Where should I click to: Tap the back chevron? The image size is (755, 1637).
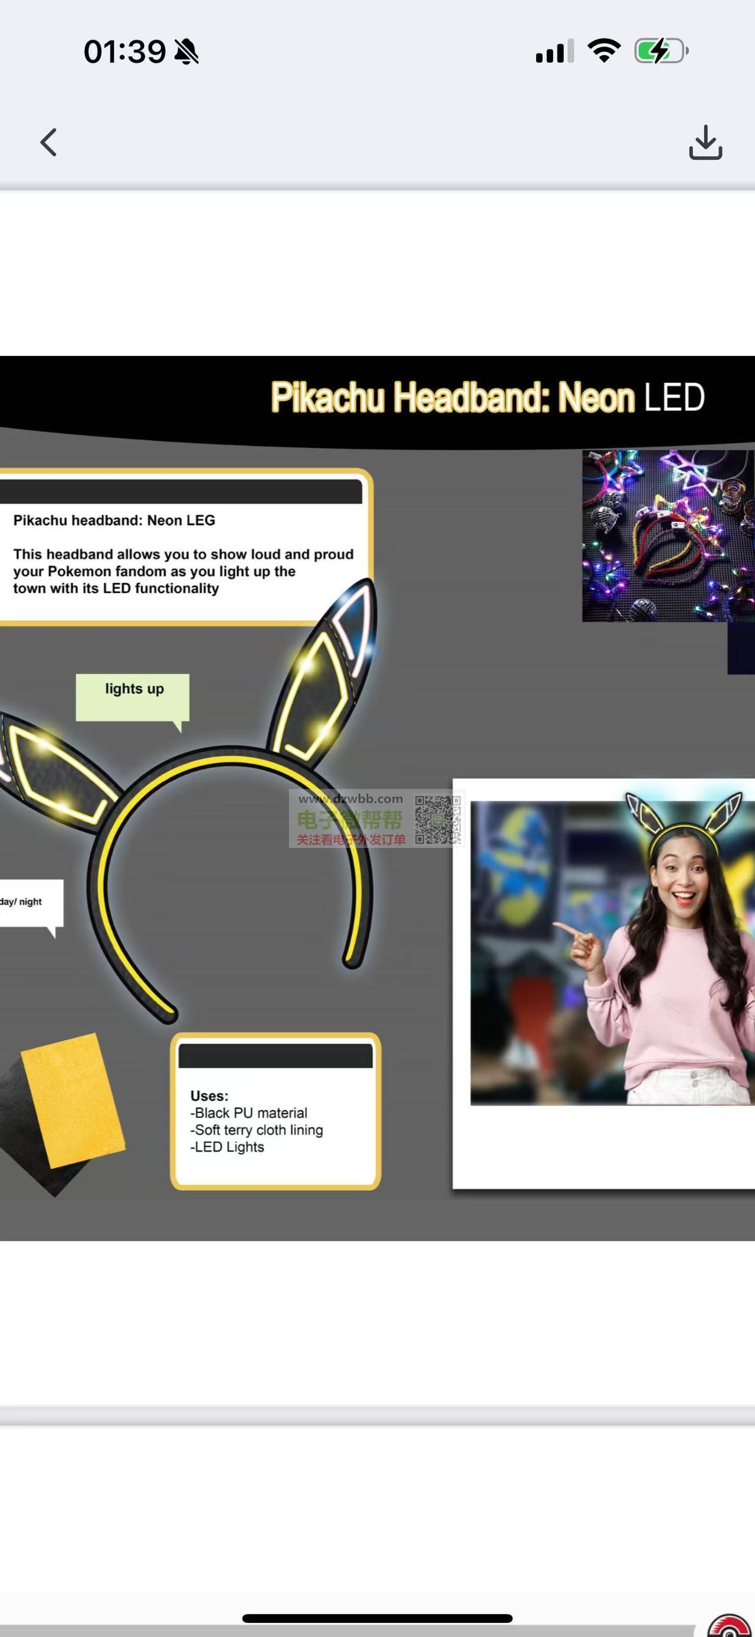pyautogui.click(x=49, y=142)
